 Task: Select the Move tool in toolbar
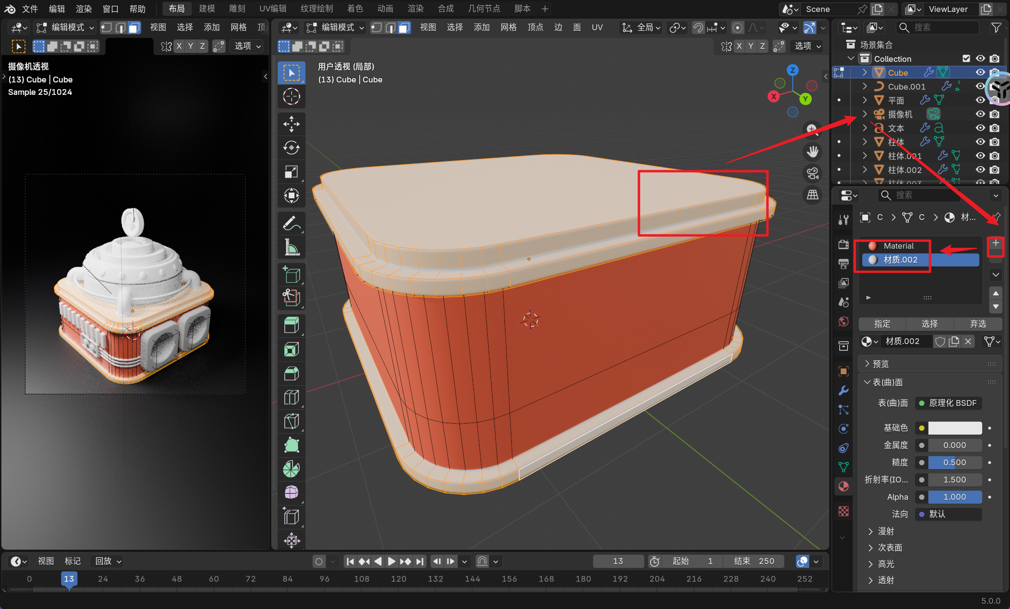point(291,124)
